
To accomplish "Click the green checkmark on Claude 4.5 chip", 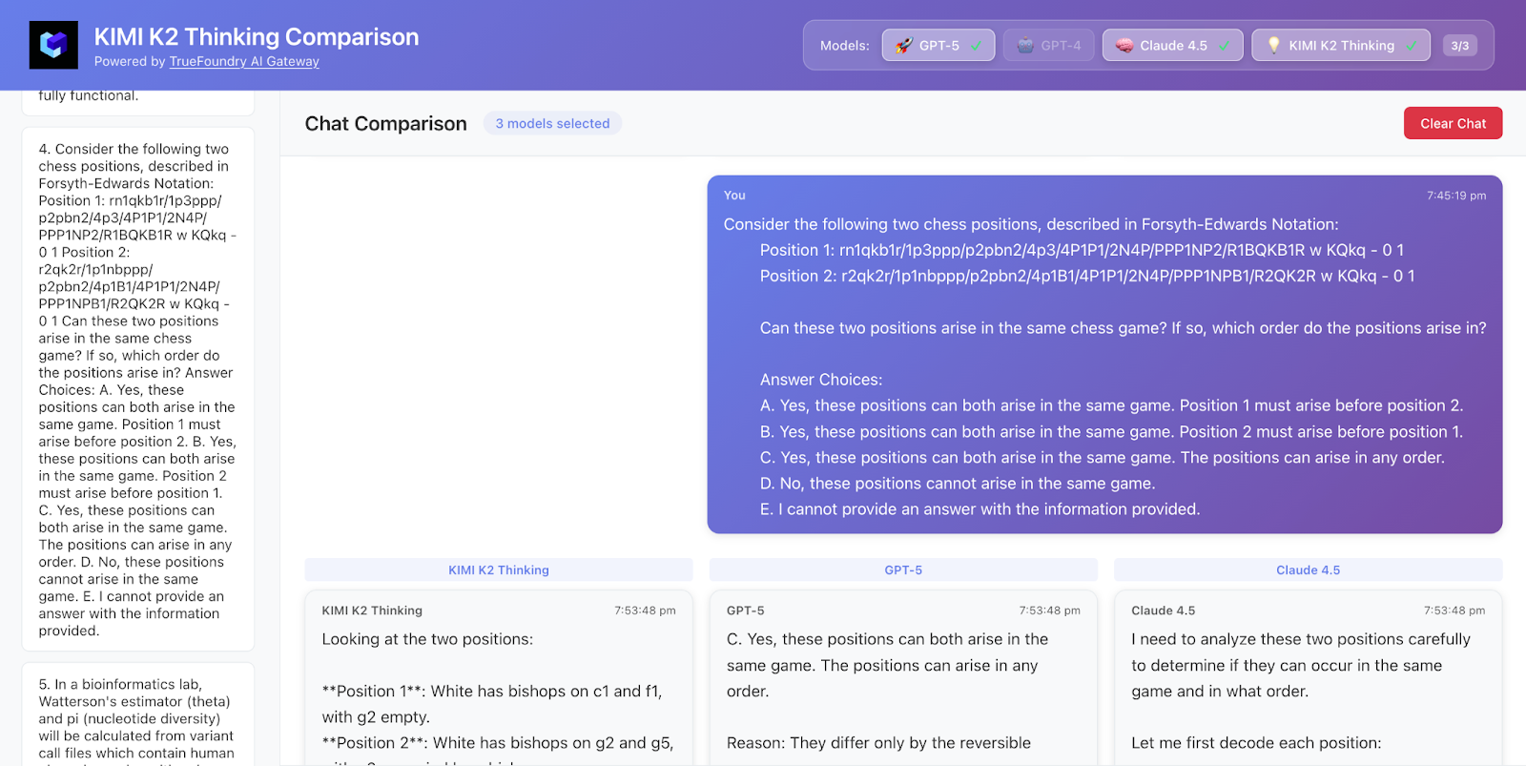I will point(1224,46).
